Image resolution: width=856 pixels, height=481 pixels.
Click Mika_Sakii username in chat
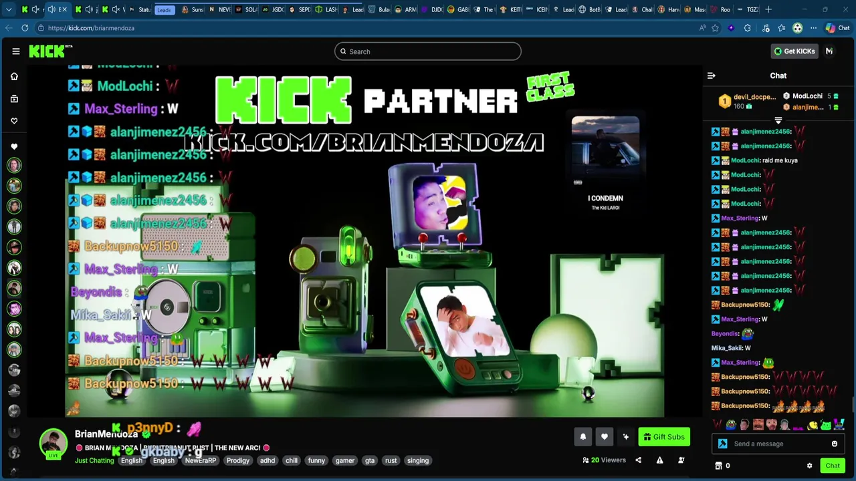[x=727, y=348]
